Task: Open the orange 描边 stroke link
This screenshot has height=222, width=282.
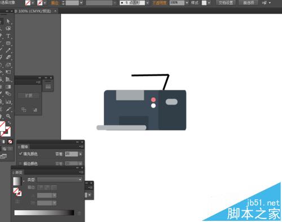Action: 55,3
